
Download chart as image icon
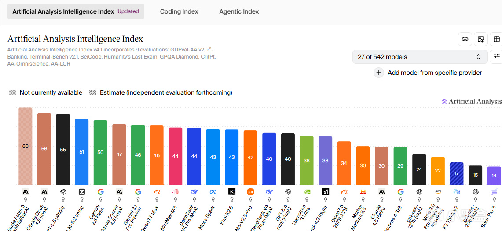480,40
